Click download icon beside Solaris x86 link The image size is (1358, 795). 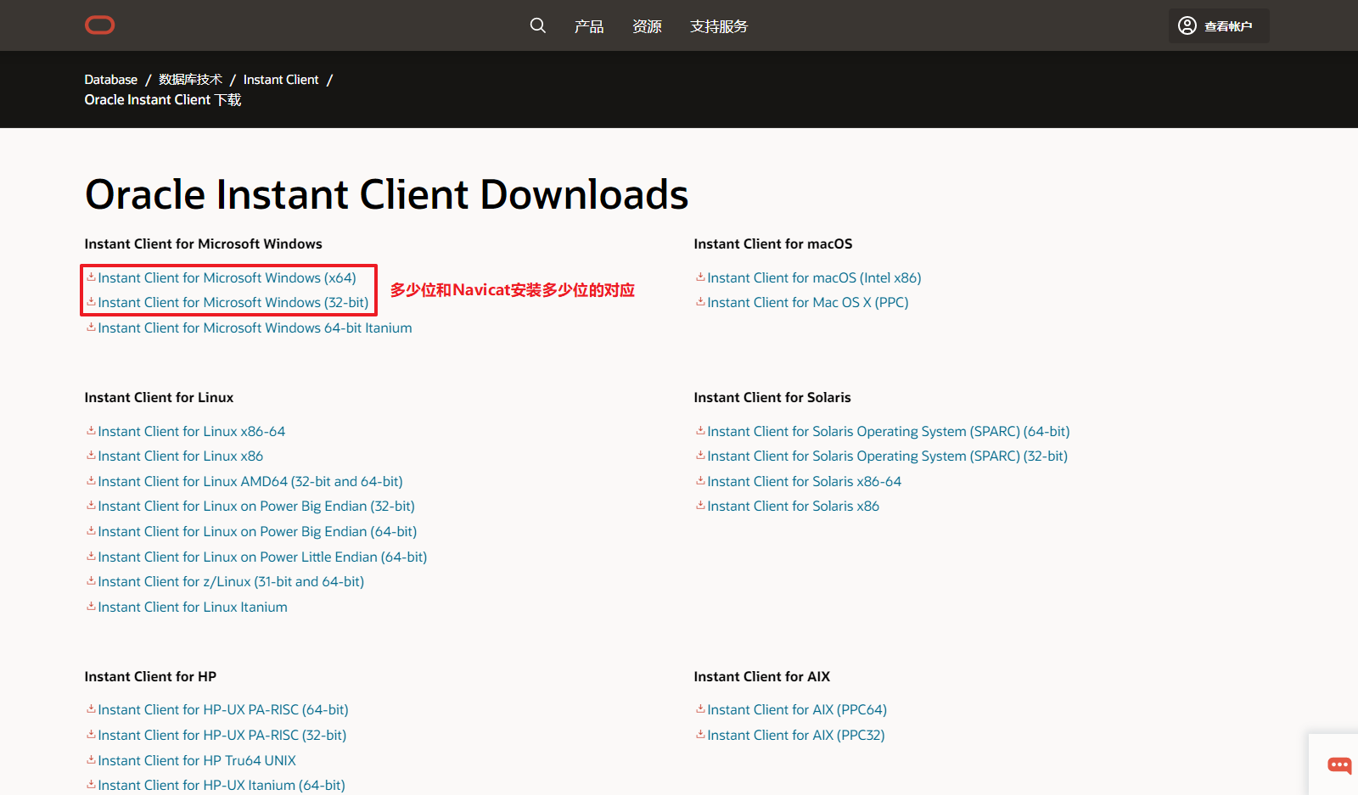coord(700,505)
